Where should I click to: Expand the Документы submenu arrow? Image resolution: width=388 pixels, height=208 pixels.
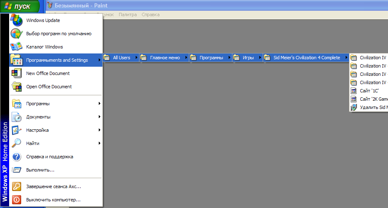[x=99, y=116]
